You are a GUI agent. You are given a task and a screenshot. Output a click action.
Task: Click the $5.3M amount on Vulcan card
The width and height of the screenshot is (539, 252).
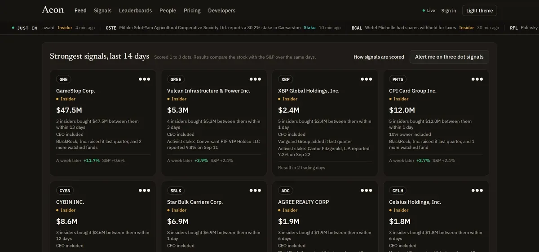[178, 110]
